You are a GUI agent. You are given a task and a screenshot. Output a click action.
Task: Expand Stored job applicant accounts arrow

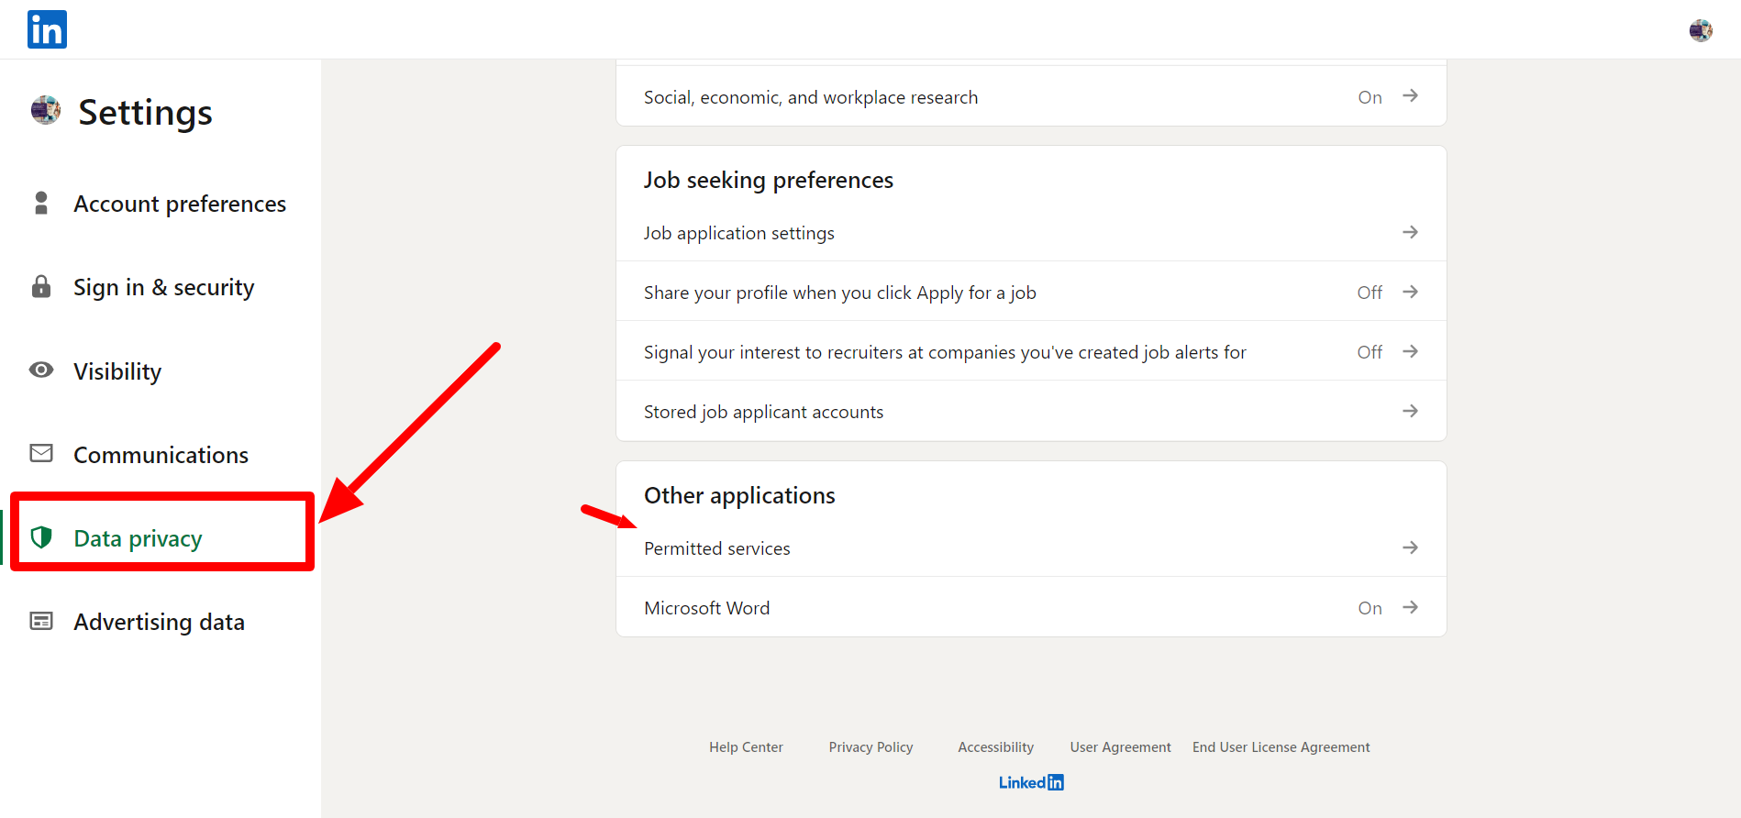click(1410, 412)
